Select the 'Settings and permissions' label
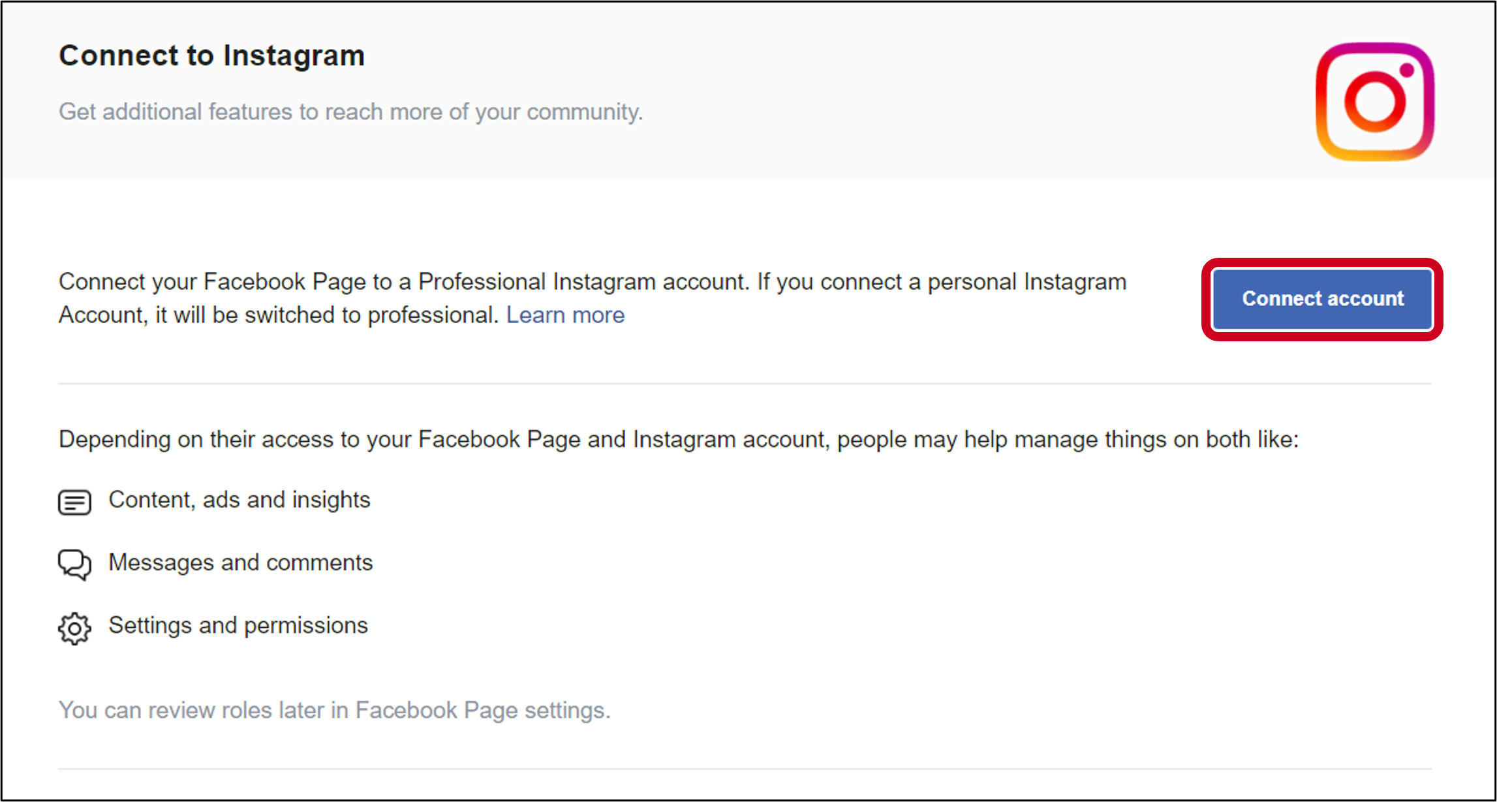The image size is (1497, 802). point(238,625)
